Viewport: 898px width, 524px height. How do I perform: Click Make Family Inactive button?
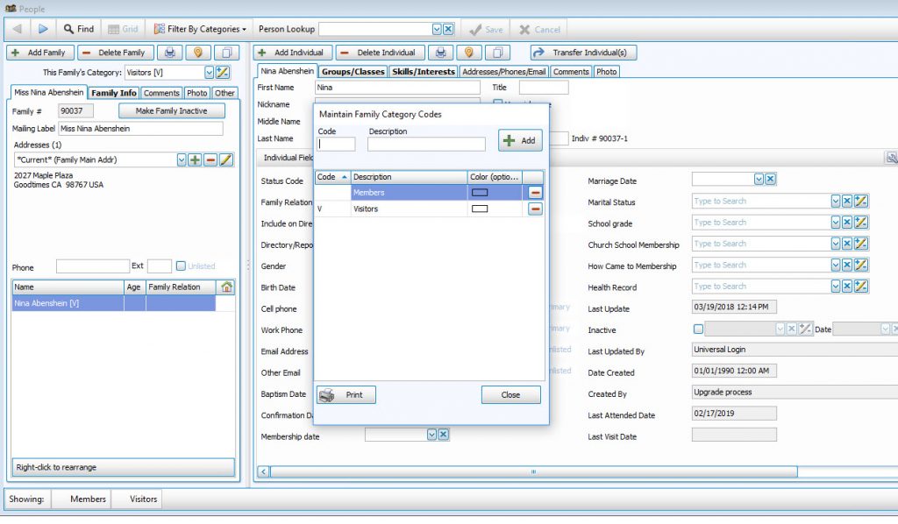[x=172, y=111]
